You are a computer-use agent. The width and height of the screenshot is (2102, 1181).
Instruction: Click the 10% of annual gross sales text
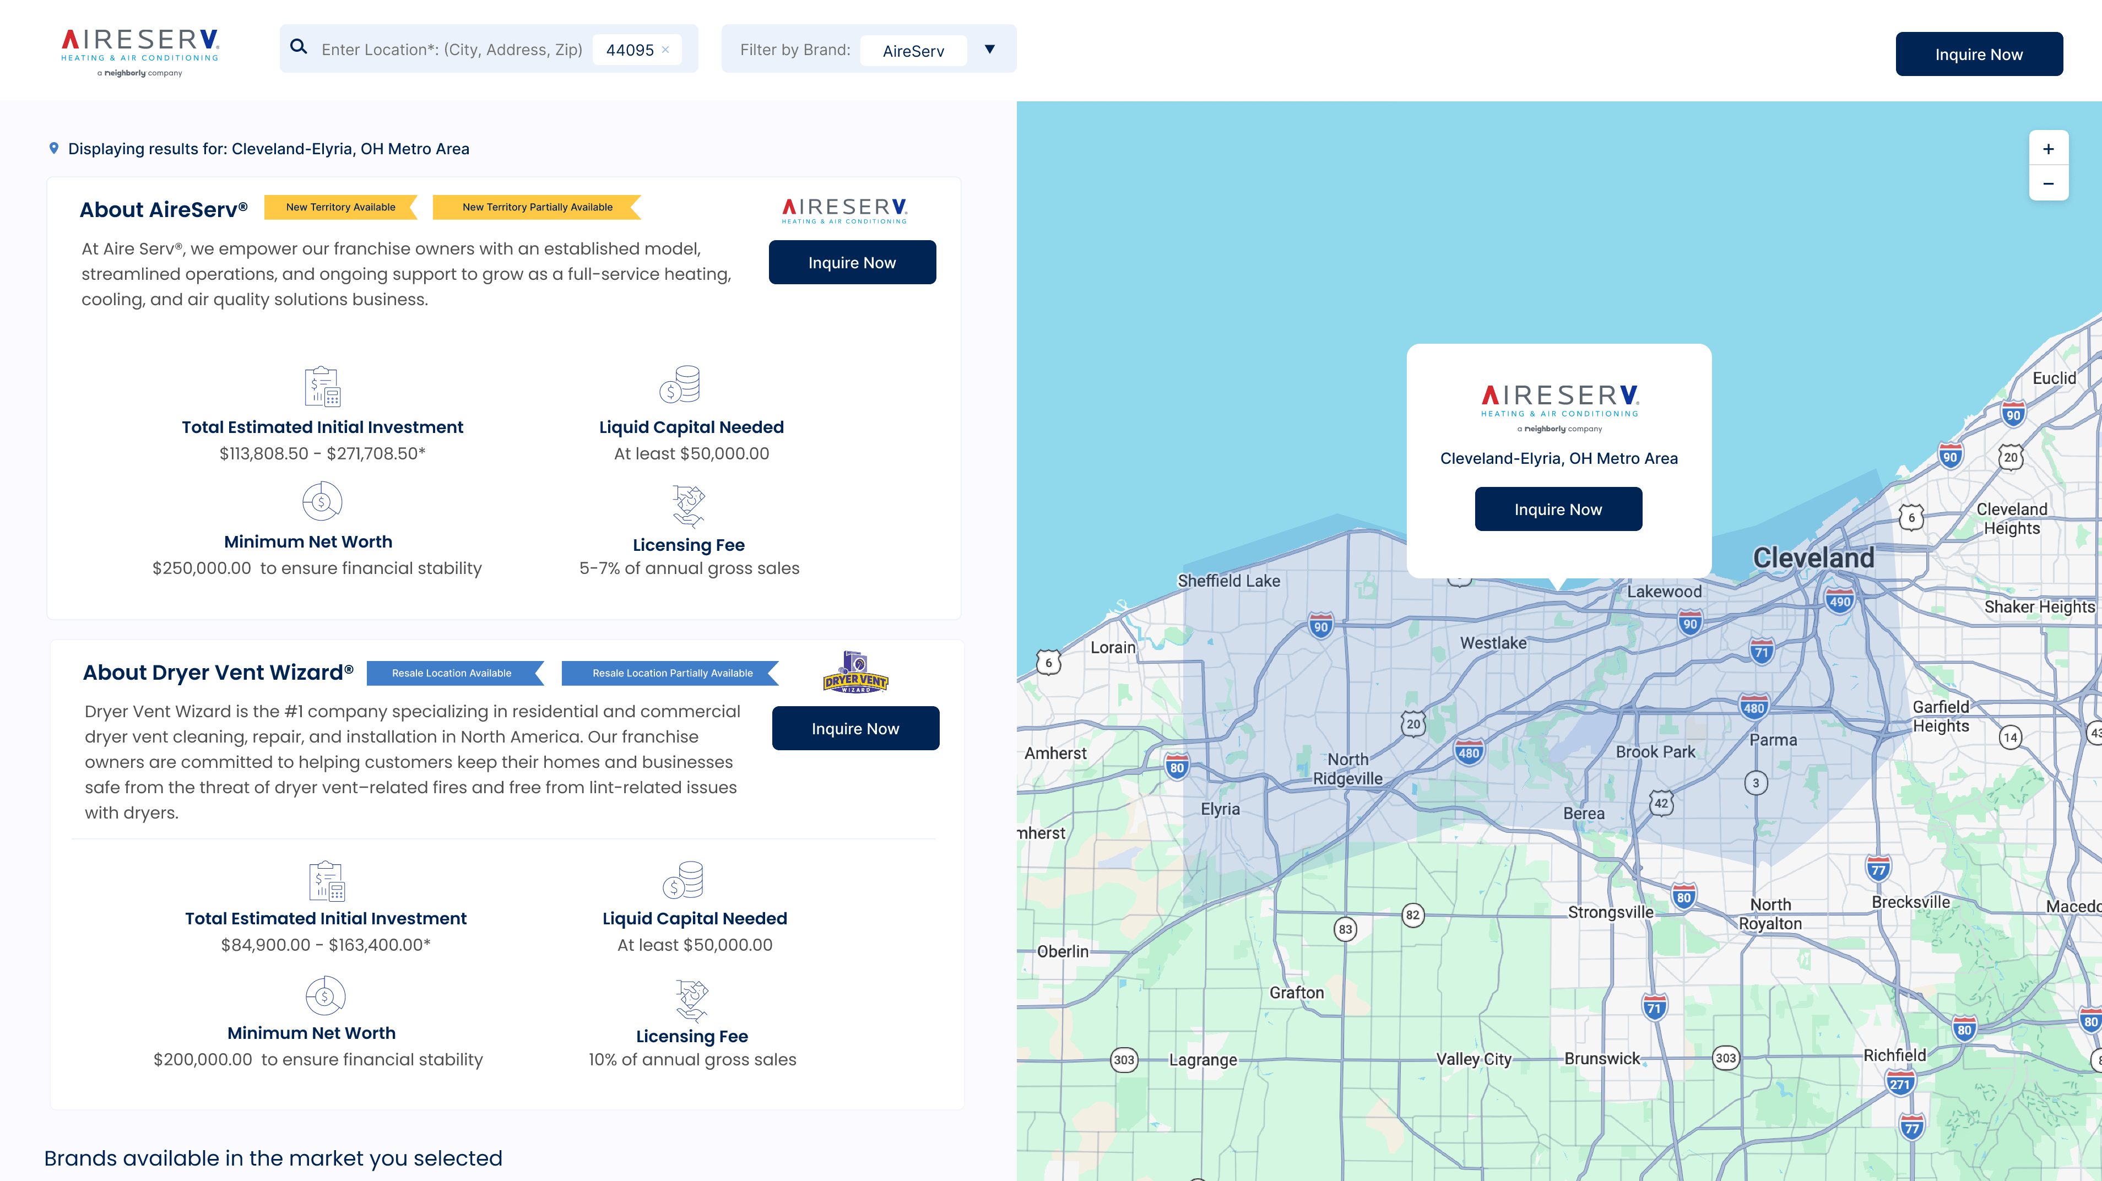coord(693,1059)
